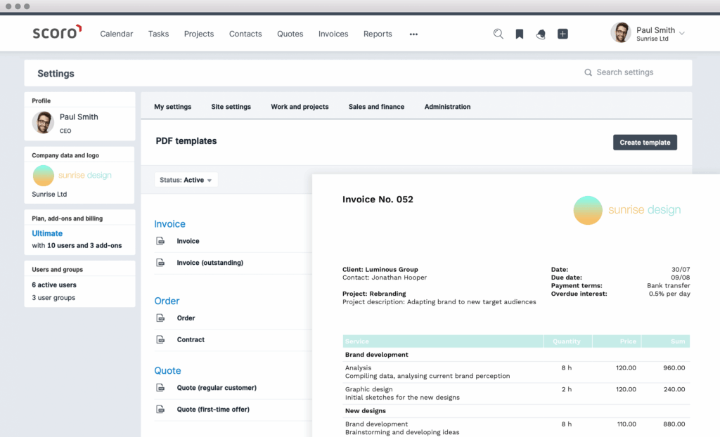
Task: Click the plus quick-add icon
Action: (x=562, y=34)
